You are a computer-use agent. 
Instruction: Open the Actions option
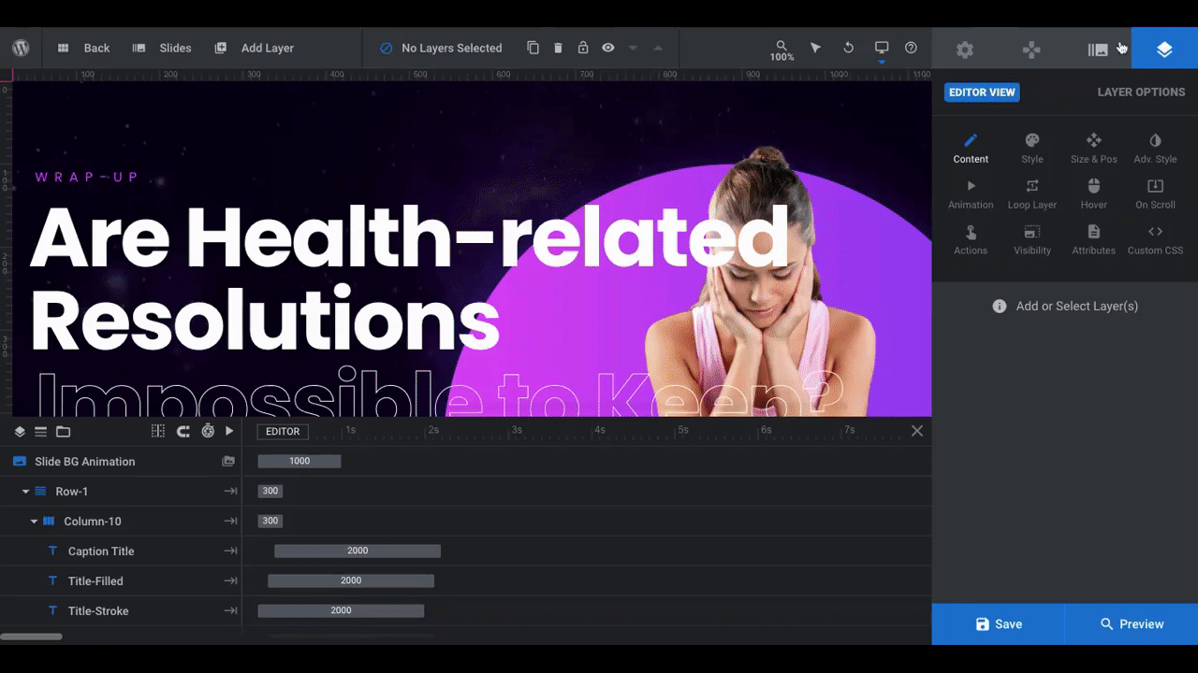(x=971, y=240)
